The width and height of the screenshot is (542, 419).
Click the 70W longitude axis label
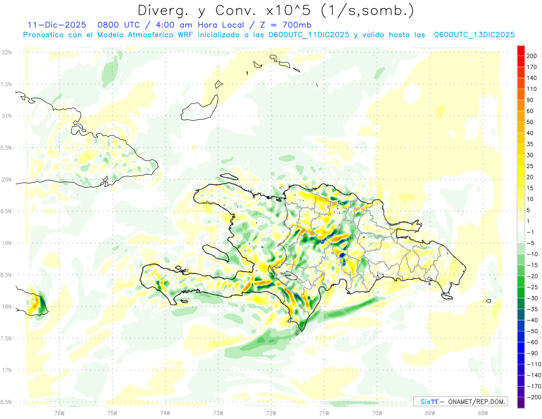(377, 413)
